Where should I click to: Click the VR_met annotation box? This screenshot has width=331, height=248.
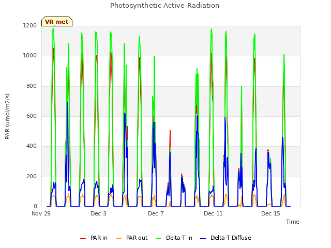point(57,22)
